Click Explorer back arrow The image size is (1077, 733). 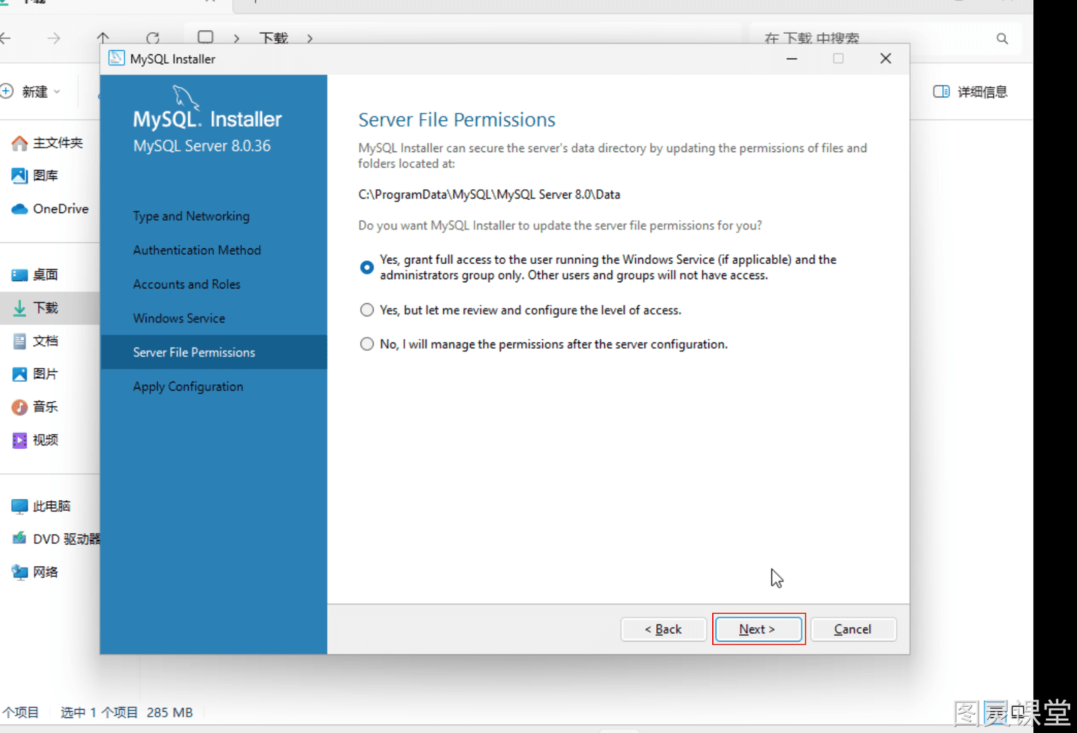click(5, 38)
